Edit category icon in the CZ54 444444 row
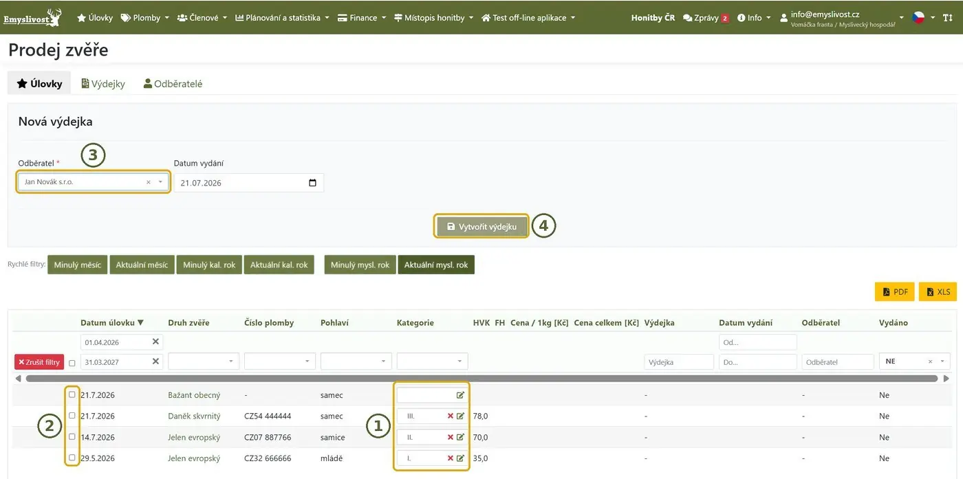 [460, 416]
